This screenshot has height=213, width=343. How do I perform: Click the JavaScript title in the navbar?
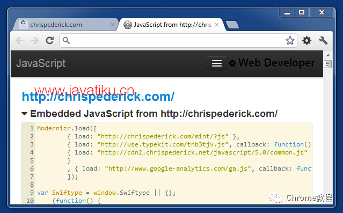(41, 63)
